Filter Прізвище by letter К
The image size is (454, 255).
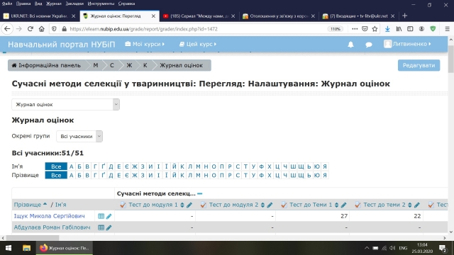tap(182, 175)
